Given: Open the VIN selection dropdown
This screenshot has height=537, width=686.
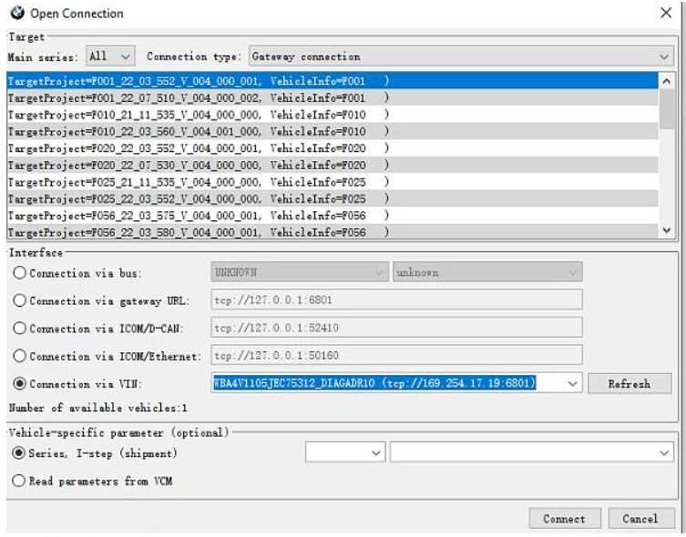Looking at the screenshot, I should click(572, 383).
